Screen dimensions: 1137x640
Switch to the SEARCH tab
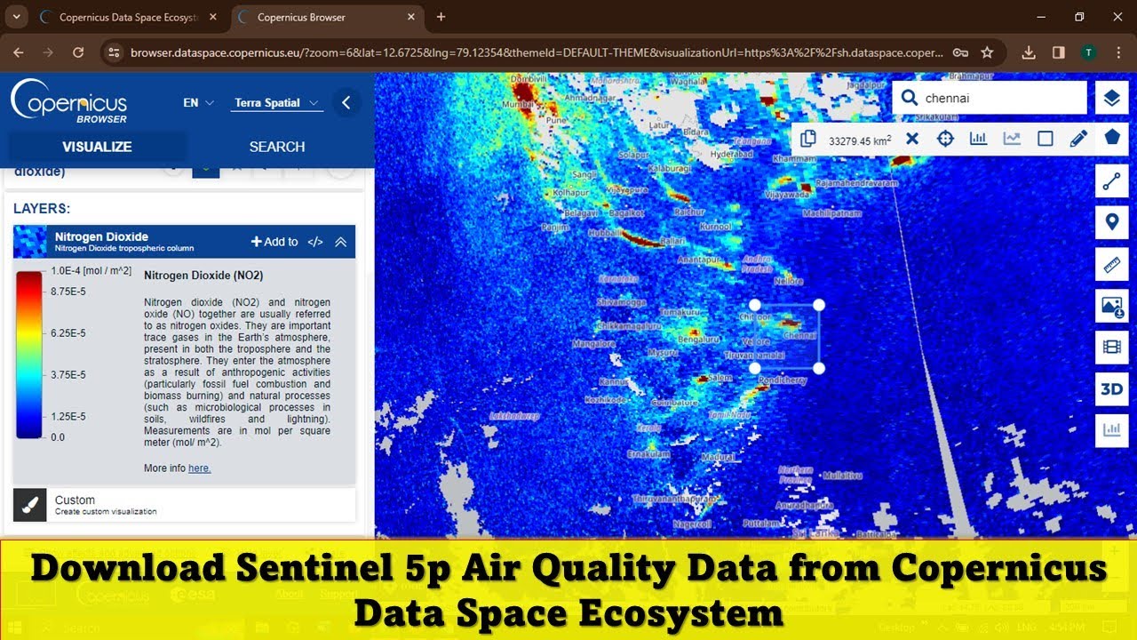(277, 147)
